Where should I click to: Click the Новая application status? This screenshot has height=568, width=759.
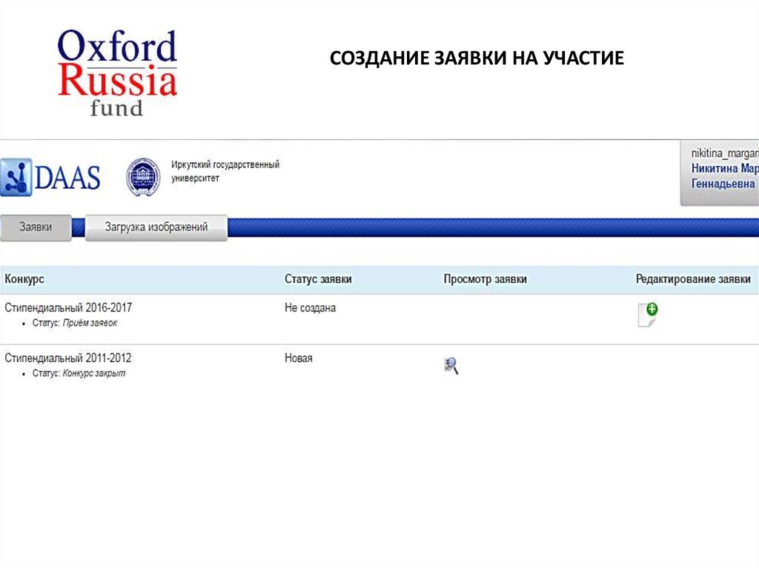pyautogui.click(x=299, y=358)
